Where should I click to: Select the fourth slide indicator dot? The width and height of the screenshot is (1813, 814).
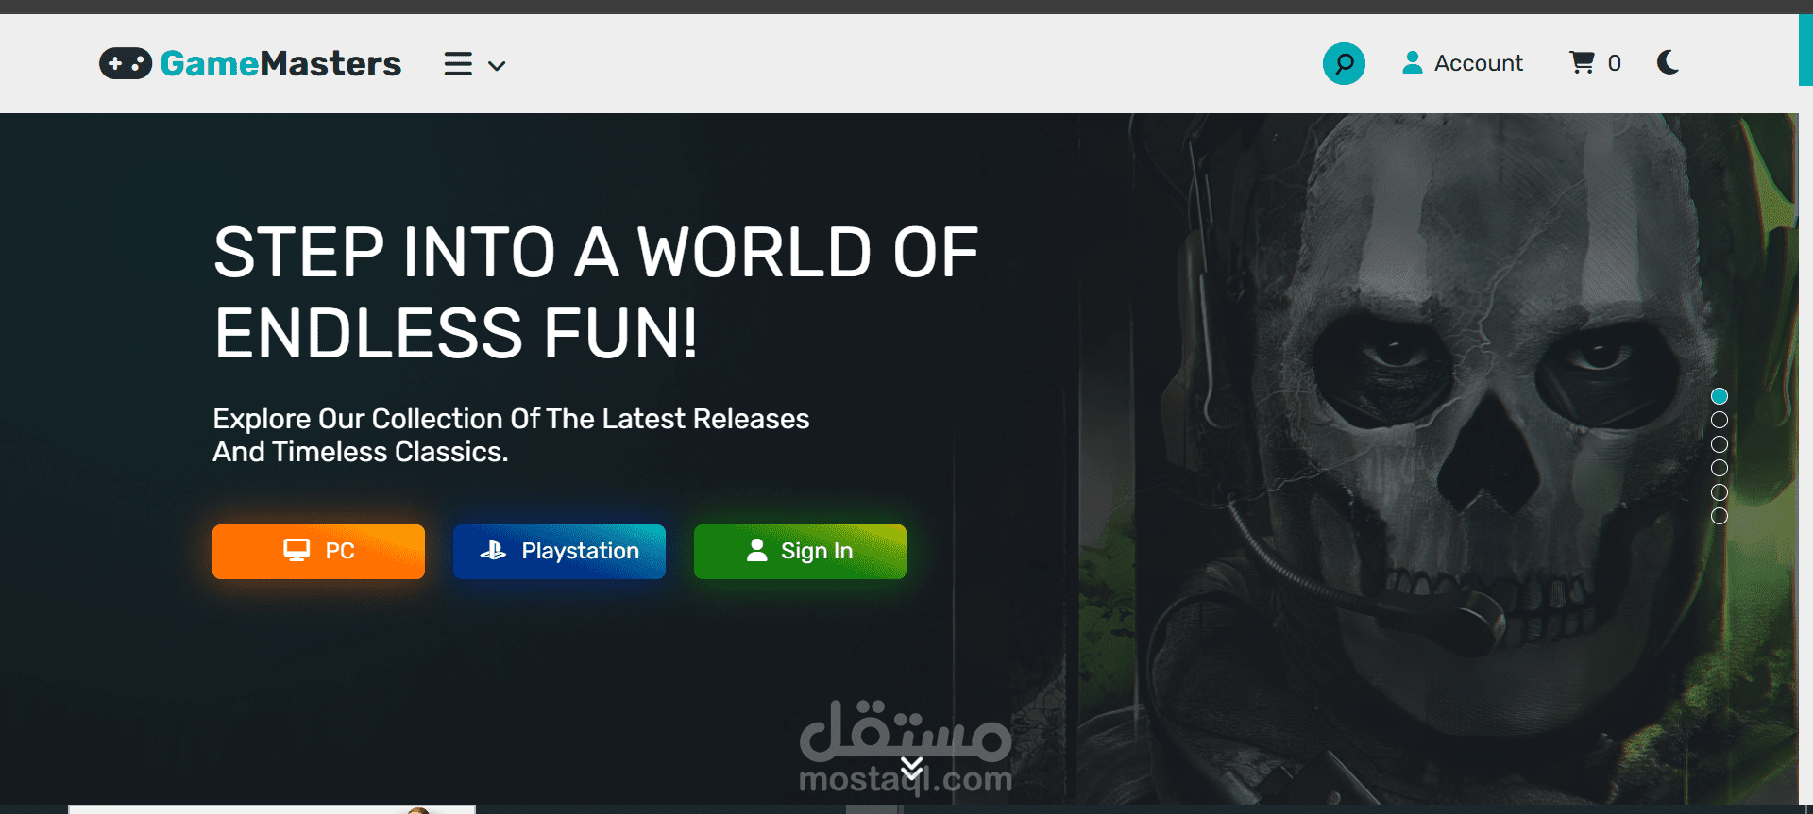(x=1720, y=468)
